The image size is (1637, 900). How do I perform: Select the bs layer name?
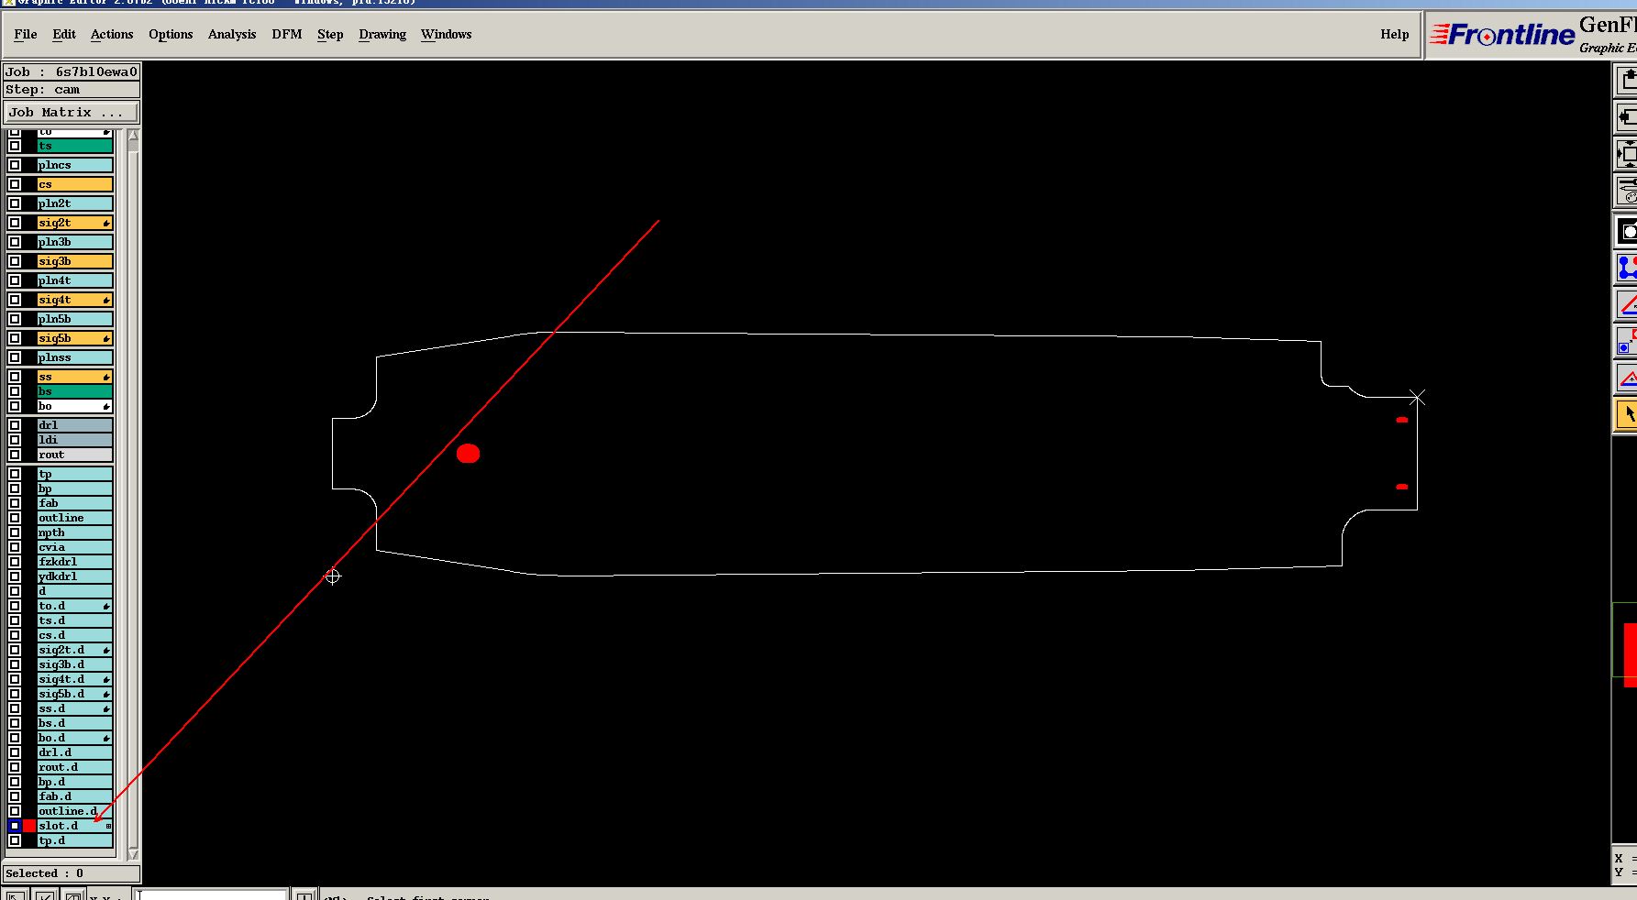pyautogui.click(x=75, y=391)
